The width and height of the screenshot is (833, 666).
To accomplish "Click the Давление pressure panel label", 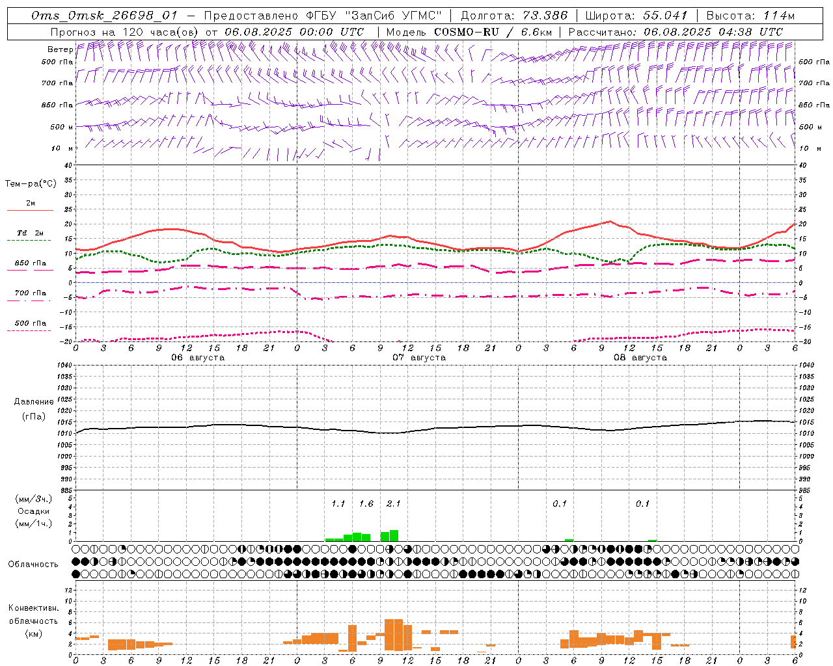I will click(x=34, y=402).
